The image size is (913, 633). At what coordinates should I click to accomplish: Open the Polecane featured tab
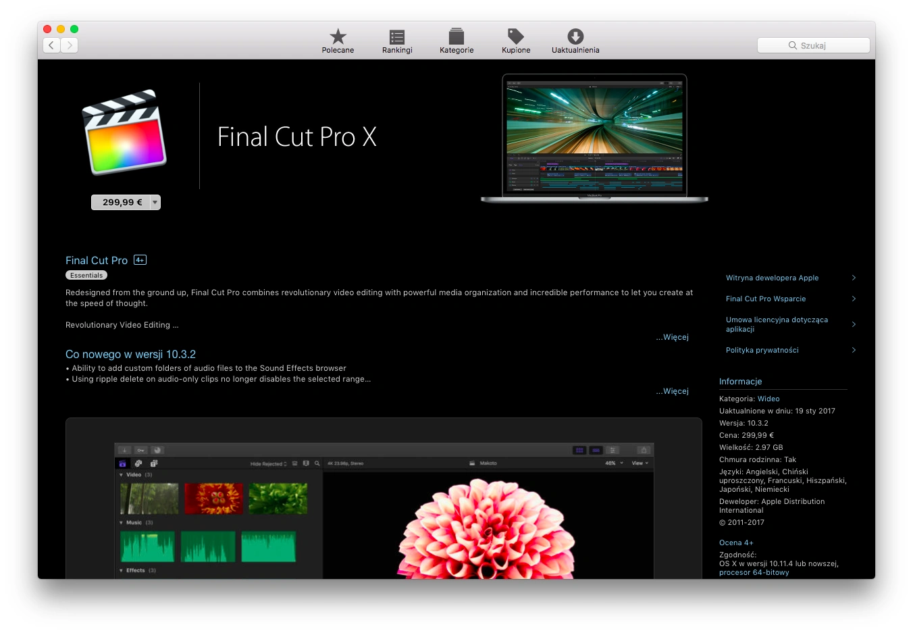tap(338, 41)
